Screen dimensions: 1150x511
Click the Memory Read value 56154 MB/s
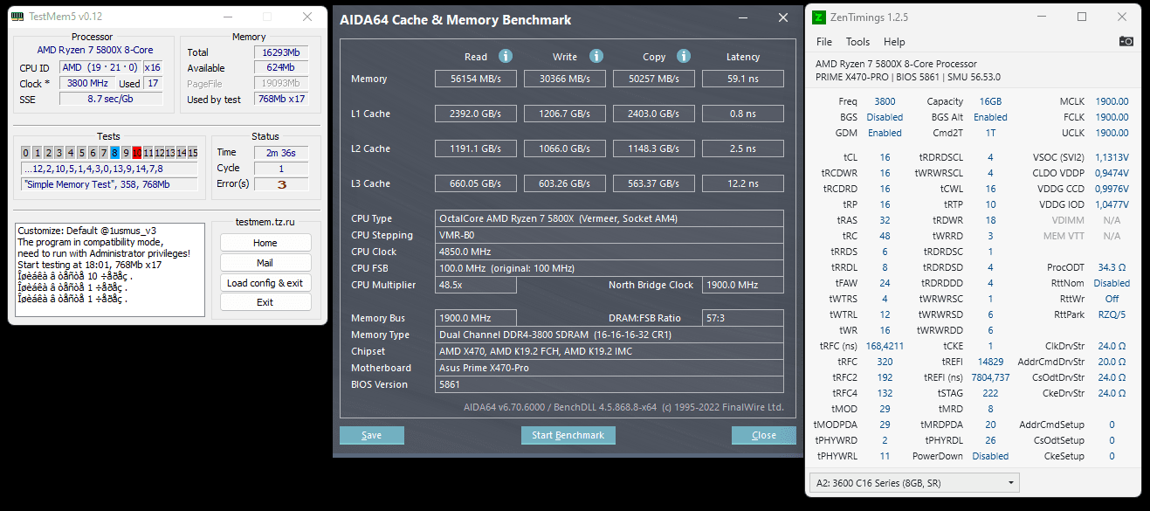[476, 79]
